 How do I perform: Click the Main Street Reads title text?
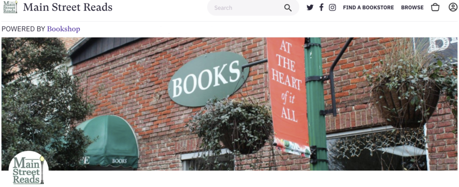[68, 7]
